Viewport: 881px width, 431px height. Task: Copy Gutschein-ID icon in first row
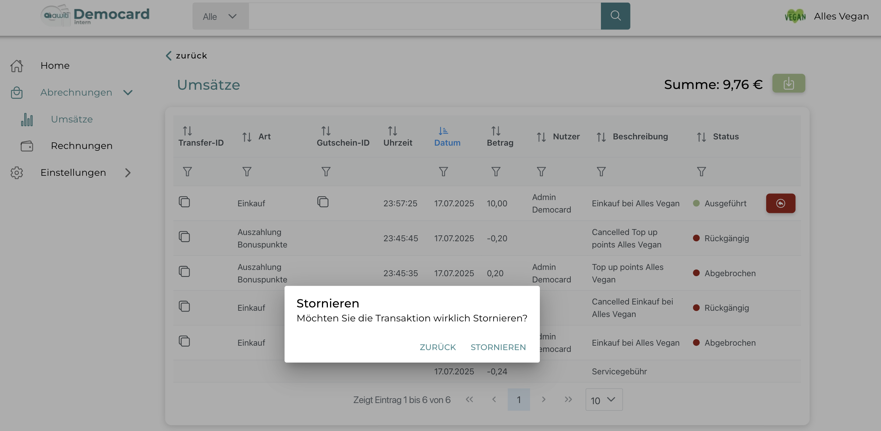(323, 202)
